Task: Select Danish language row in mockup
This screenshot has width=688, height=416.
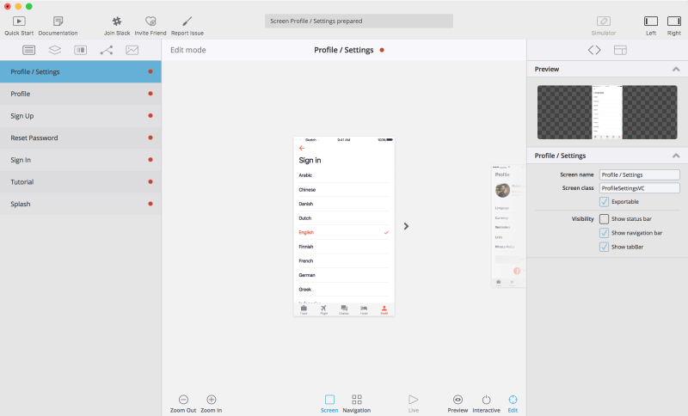Action: click(343, 204)
